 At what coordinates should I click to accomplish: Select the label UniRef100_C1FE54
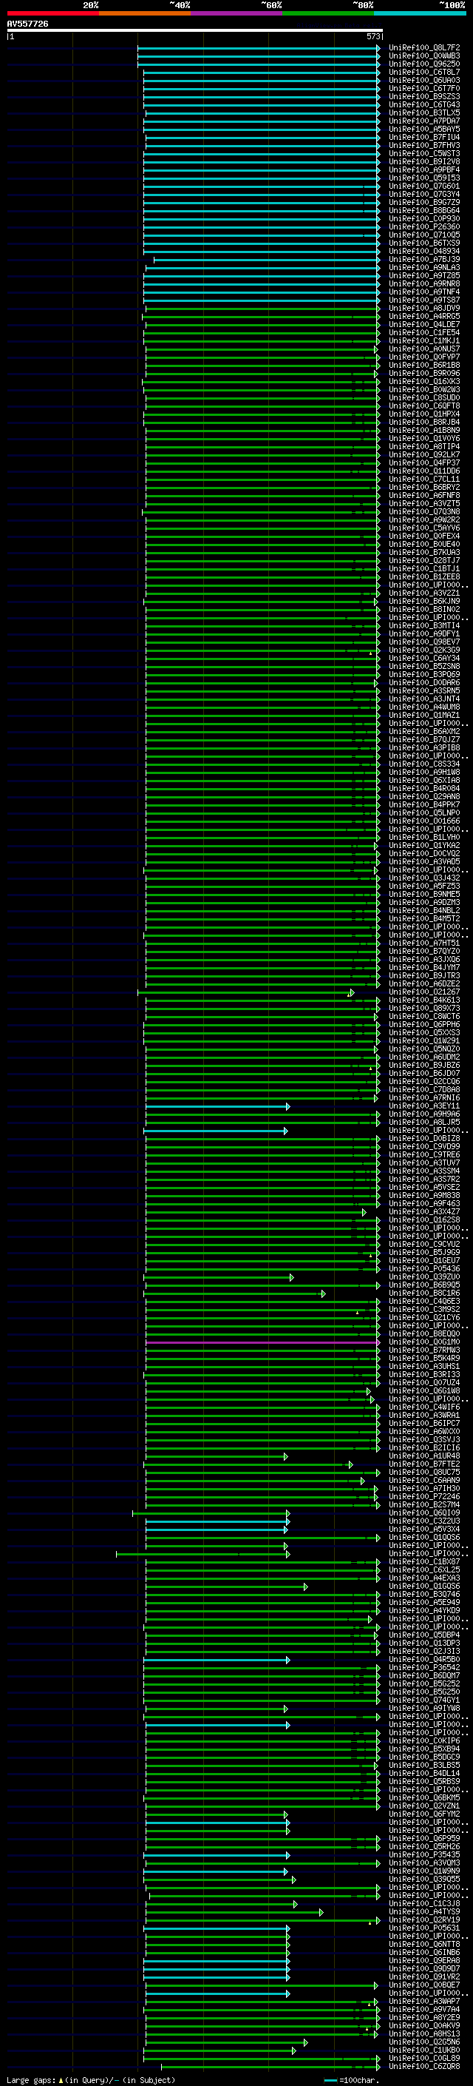tap(424, 333)
